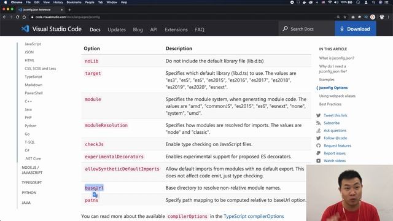Click the browser forward arrow
393x221 pixels.
tap(11, 17)
